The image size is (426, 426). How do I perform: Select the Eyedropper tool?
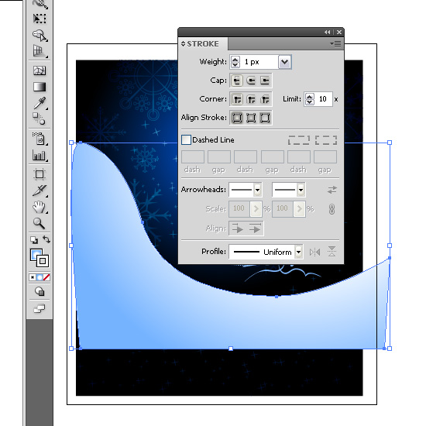point(40,103)
